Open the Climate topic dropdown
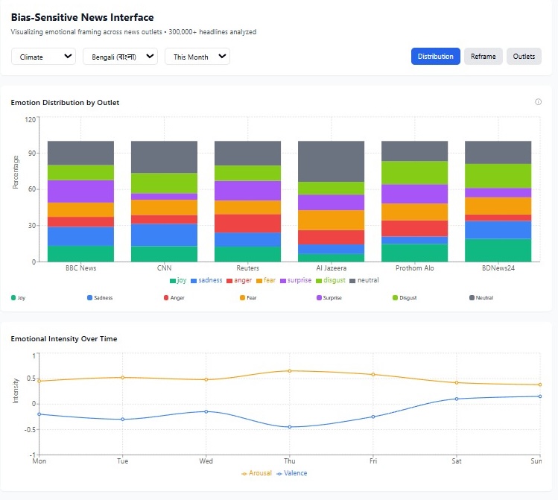This screenshot has width=558, height=500. [x=44, y=57]
